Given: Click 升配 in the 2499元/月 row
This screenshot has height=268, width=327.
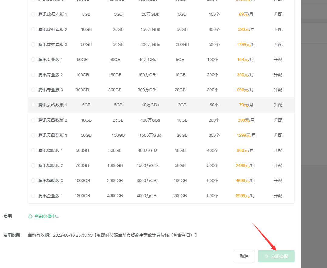Looking at the screenshot, I should click(x=278, y=165).
